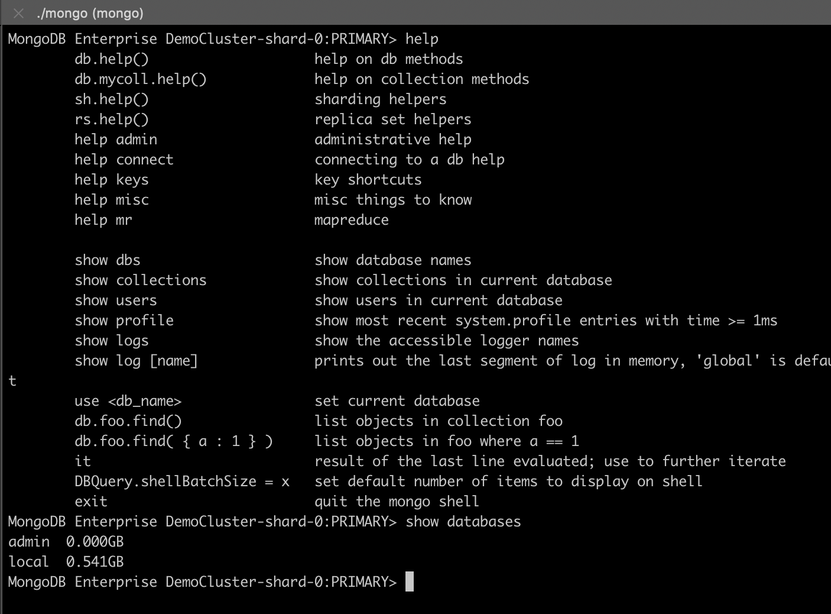Click the 'show log [name]' entry
This screenshot has height=614, width=831.
click(x=137, y=361)
